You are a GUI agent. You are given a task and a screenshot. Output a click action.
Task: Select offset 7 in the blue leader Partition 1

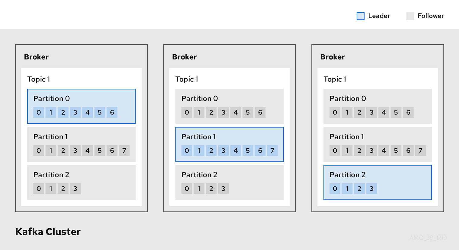272,151
